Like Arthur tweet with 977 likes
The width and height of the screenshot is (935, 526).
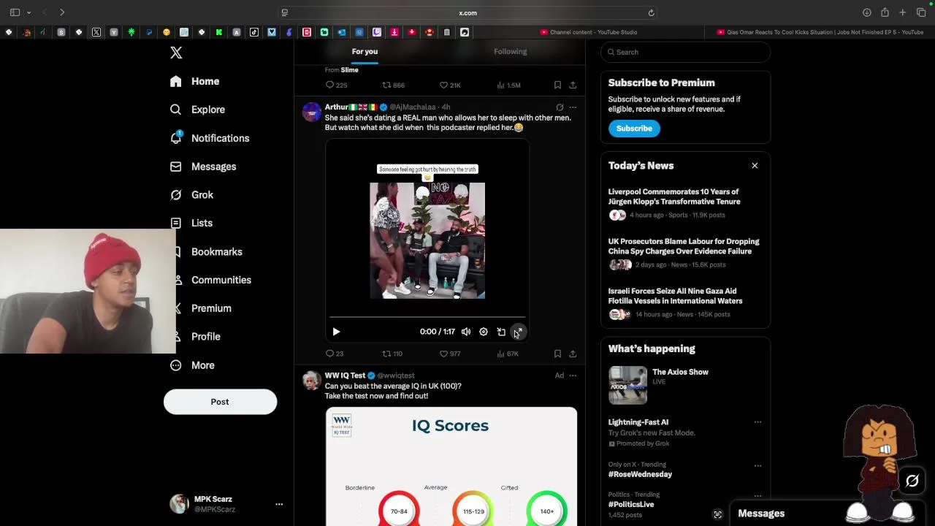(450, 354)
